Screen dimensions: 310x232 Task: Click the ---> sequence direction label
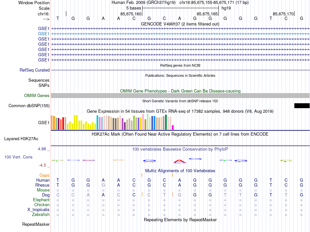tap(46, 19)
